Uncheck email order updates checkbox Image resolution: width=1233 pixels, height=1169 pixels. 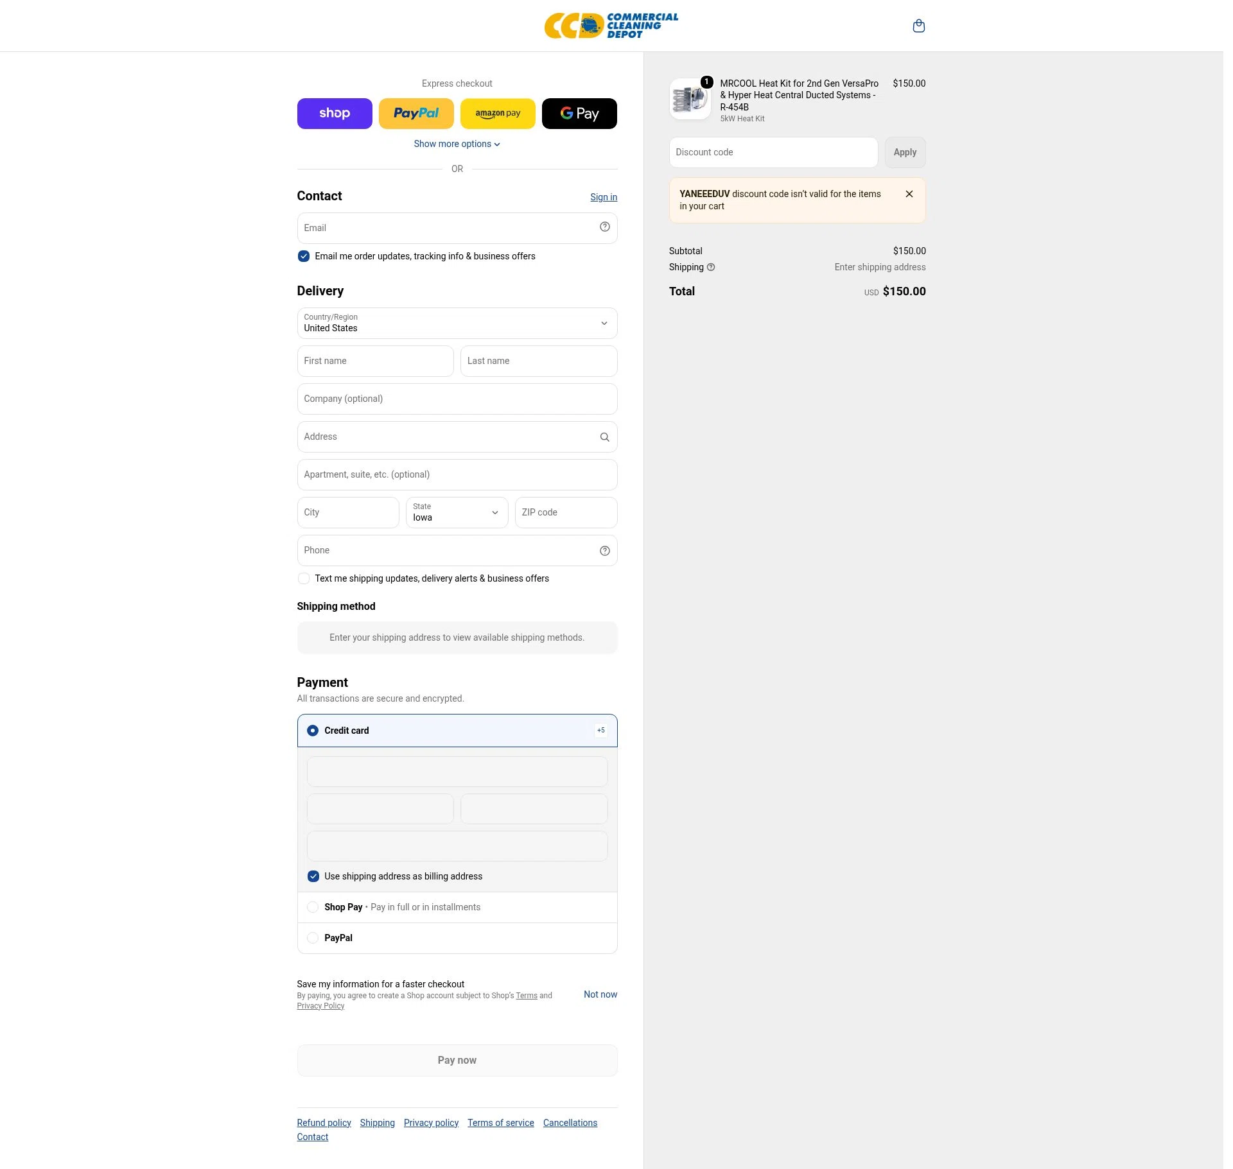pos(304,256)
